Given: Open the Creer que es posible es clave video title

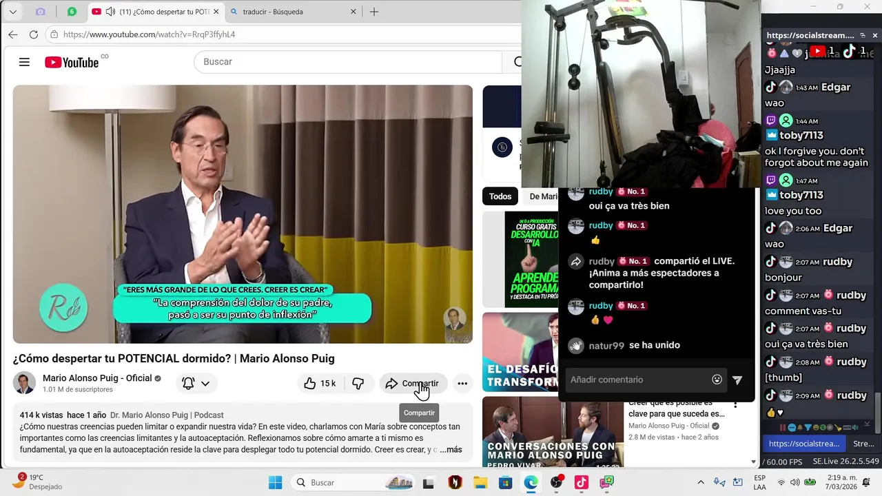Looking at the screenshot, I should coord(676,408).
